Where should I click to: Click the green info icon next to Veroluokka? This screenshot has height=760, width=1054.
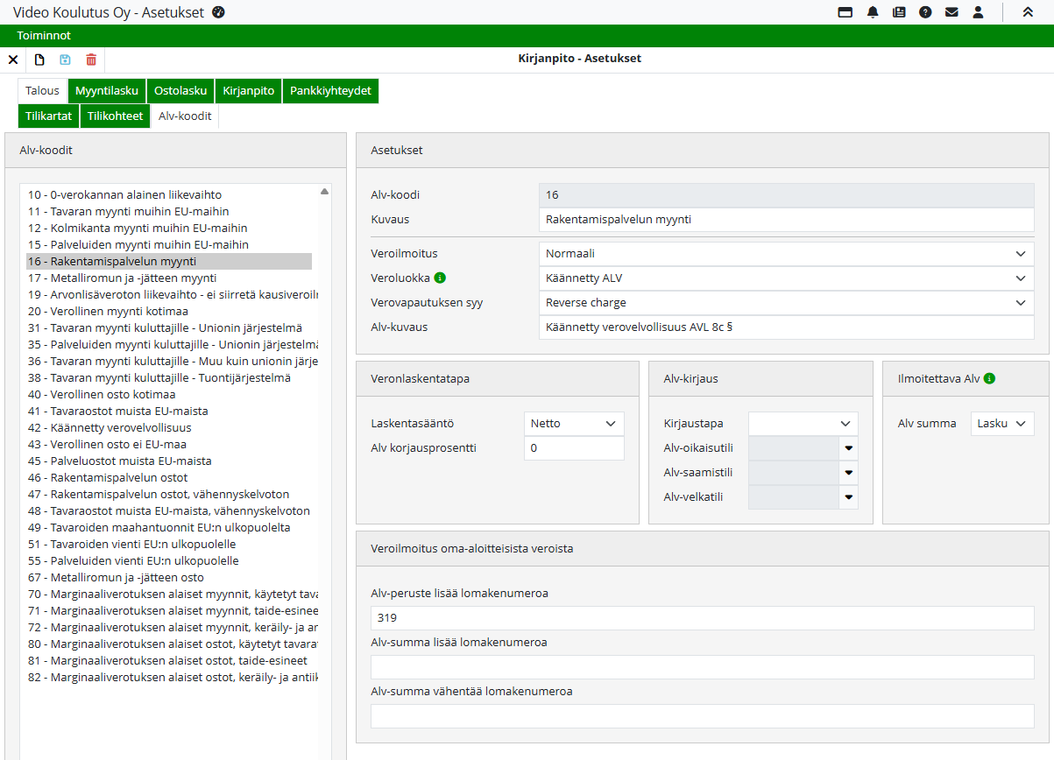click(x=440, y=278)
